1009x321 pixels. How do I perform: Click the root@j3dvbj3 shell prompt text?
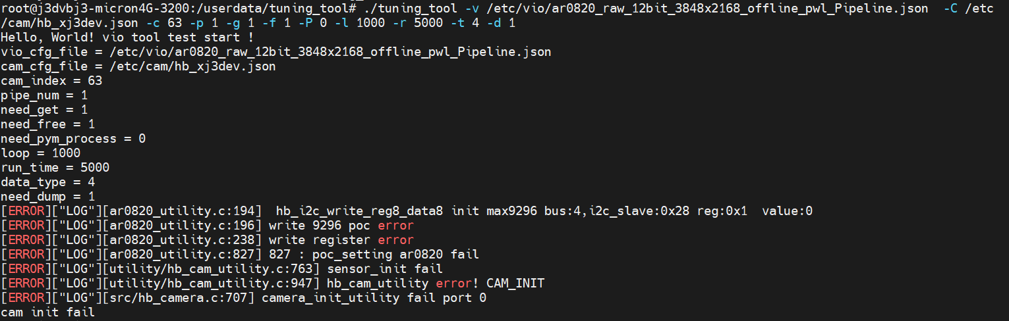click(178, 8)
